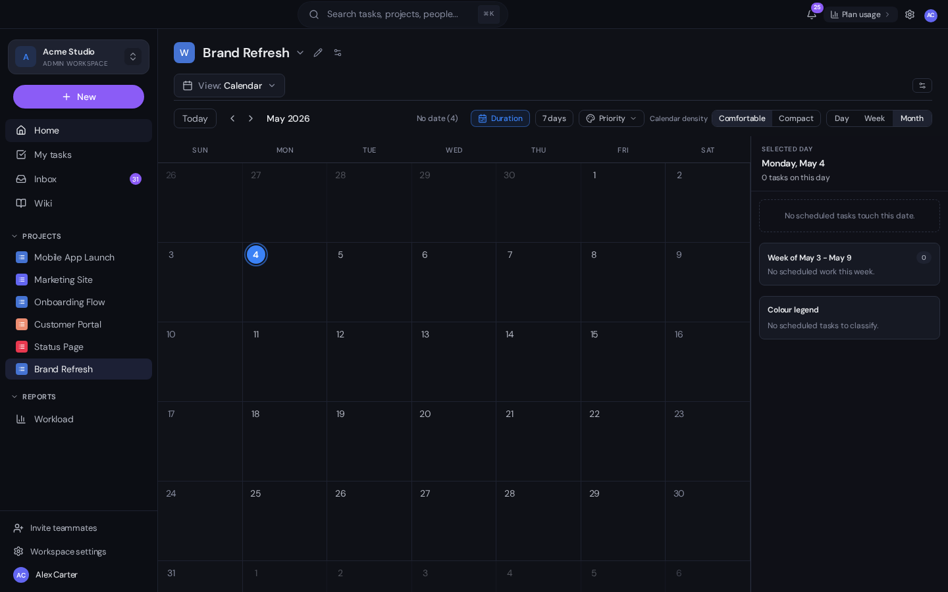
Task: Open Wiki in the sidebar
Action: (78, 203)
